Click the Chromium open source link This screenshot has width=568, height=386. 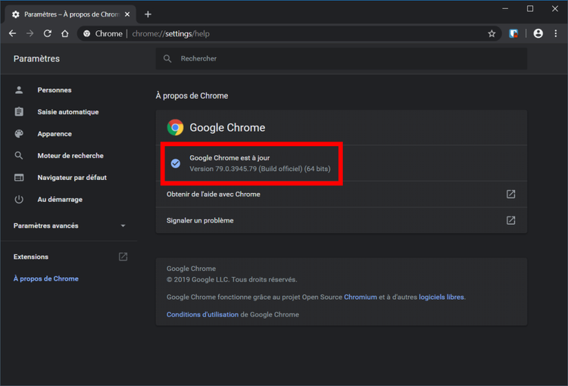point(360,297)
